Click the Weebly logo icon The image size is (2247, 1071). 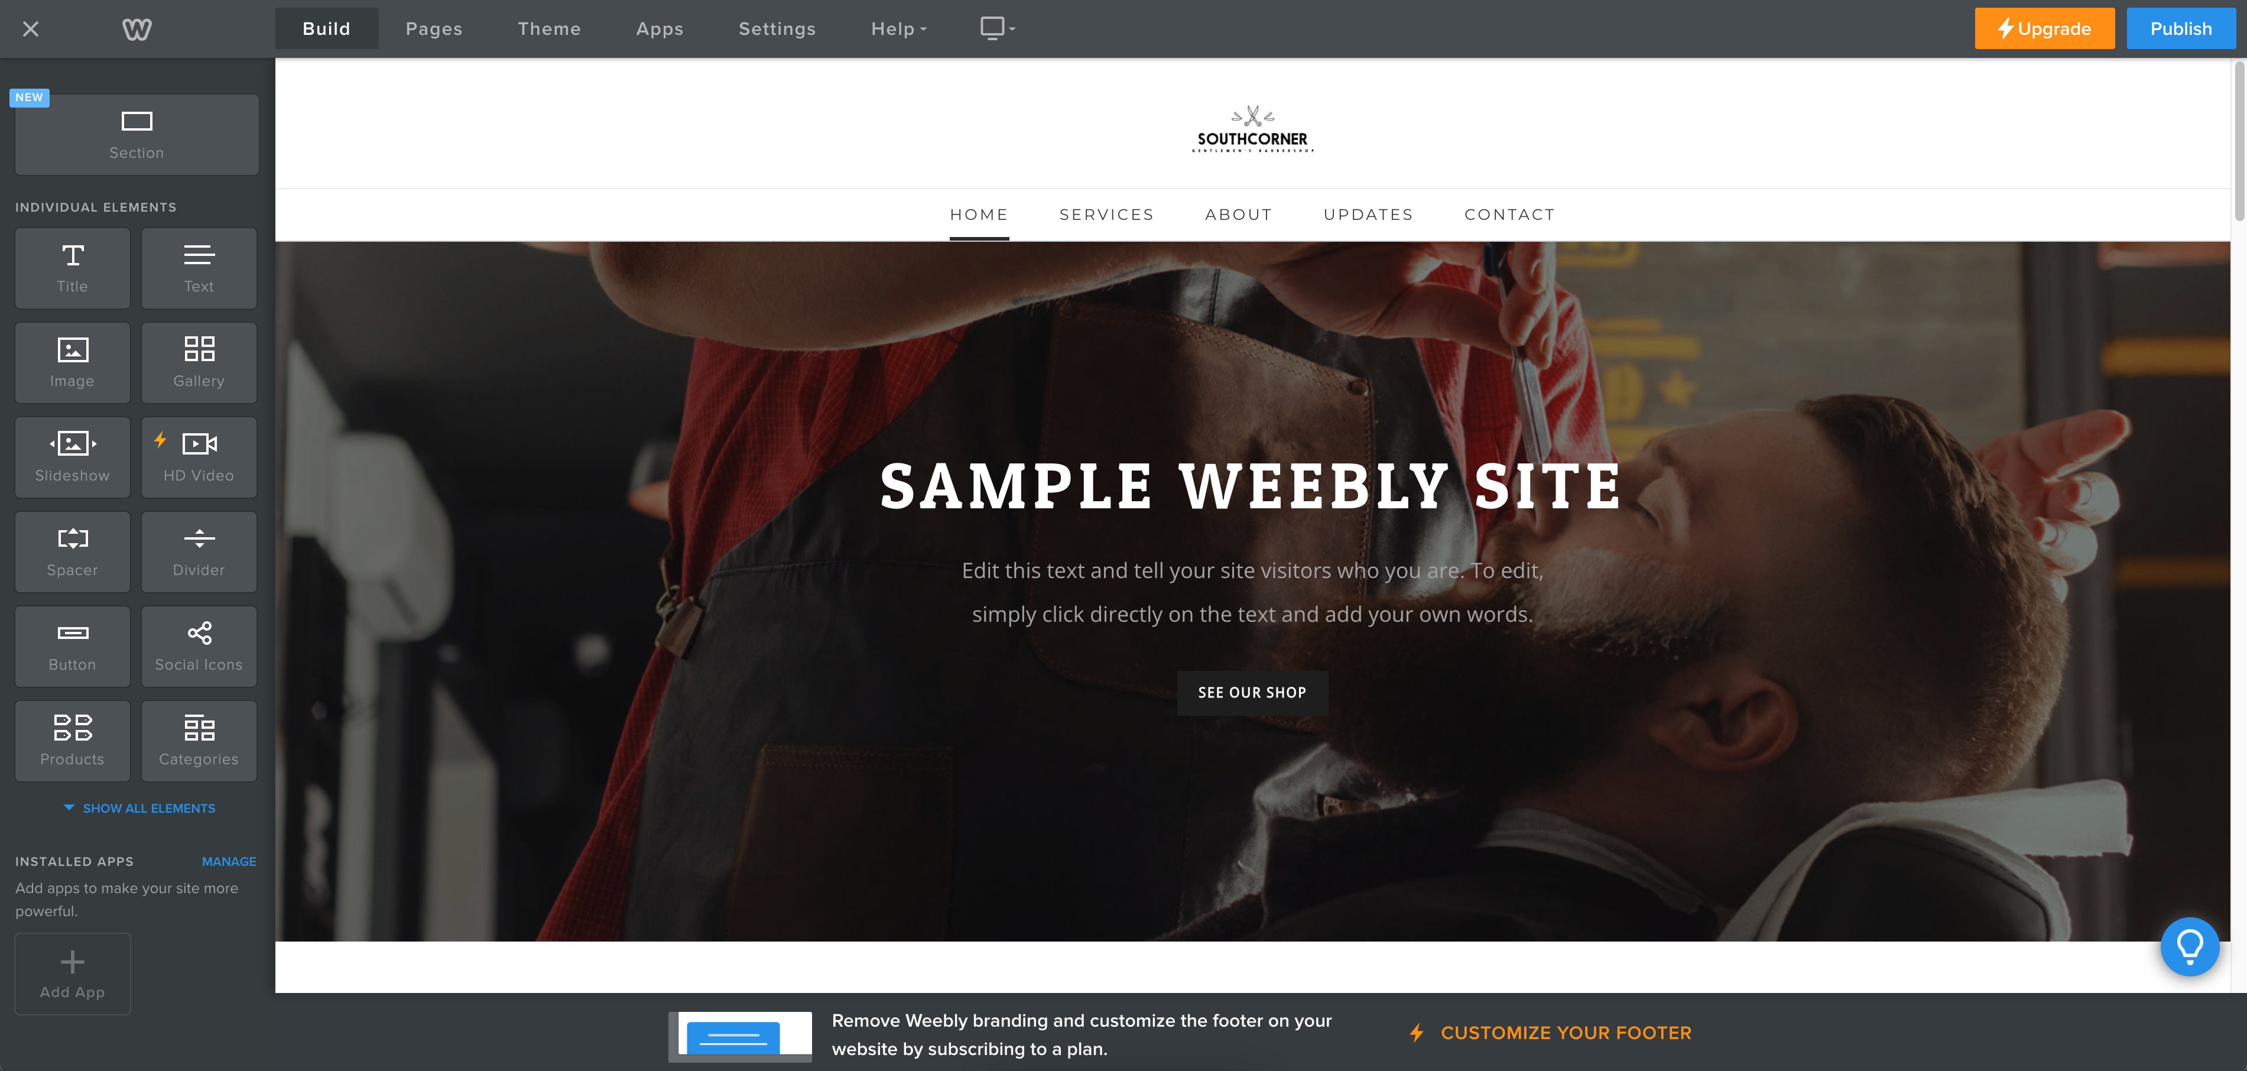(x=137, y=30)
